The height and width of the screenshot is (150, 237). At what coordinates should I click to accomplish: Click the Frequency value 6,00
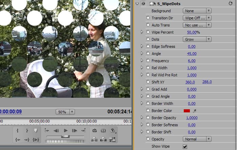coord(191,61)
